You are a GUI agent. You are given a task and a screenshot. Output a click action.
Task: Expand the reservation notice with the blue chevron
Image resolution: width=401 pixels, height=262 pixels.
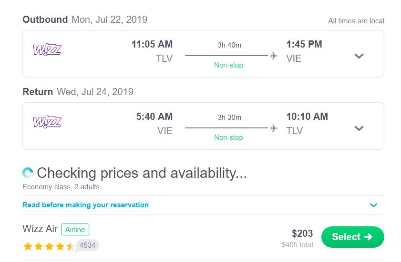click(x=373, y=205)
